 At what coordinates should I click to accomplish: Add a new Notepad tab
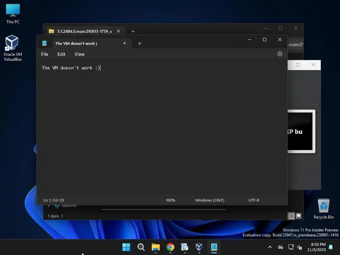(140, 43)
